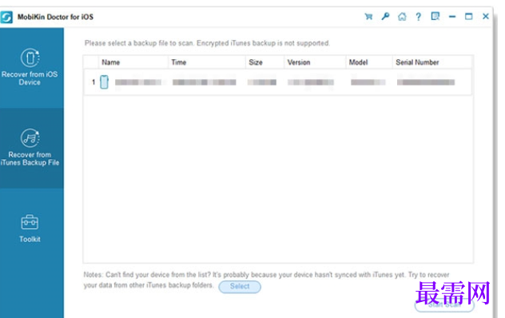Close the MobiKin Doctor for iOS window
The width and height of the screenshot is (505, 318).
tap(486, 16)
